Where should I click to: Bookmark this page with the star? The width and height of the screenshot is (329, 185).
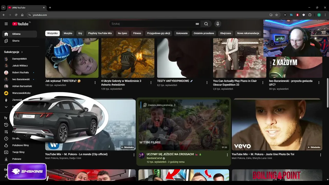[277, 15]
